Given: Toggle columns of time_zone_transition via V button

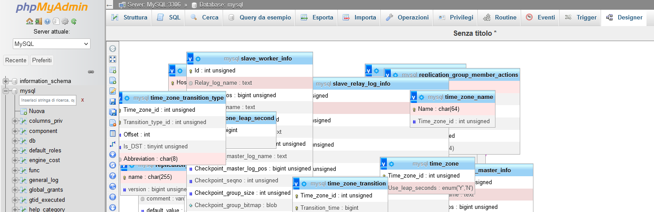Looking at the screenshot, I should pos(296,183).
